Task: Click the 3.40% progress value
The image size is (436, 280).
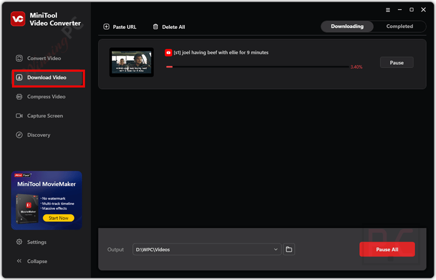Action: 356,67
